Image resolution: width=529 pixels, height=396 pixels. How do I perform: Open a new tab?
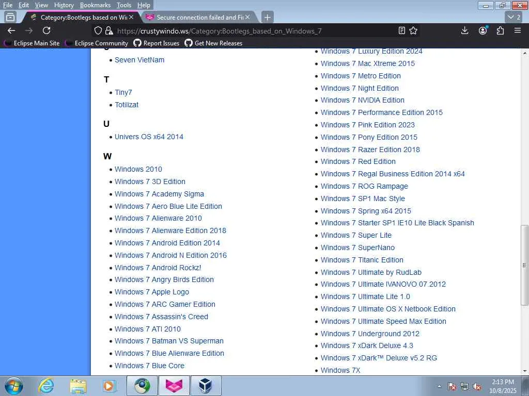(x=267, y=17)
